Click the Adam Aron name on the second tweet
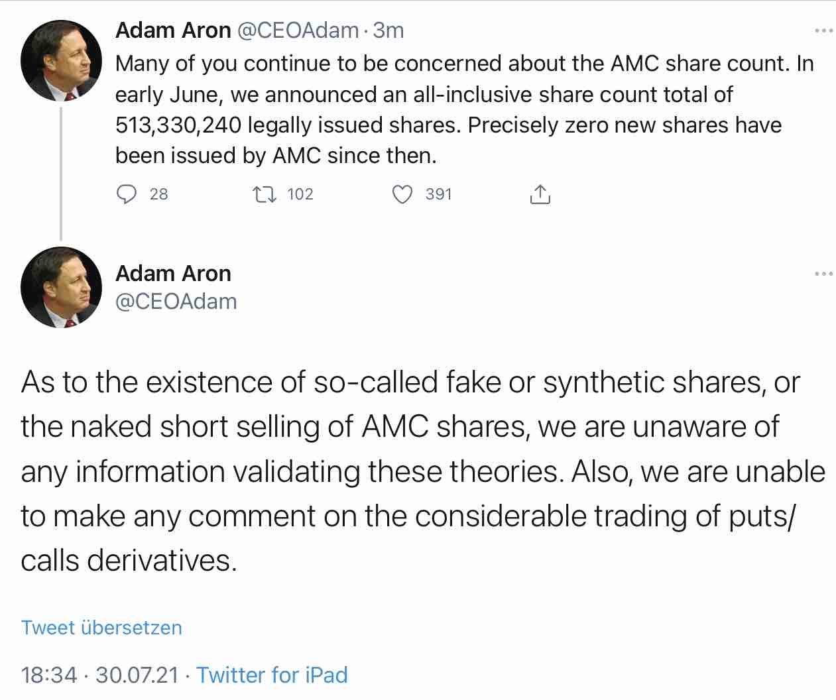Viewport: 836px width, 700px height. coord(173,273)
